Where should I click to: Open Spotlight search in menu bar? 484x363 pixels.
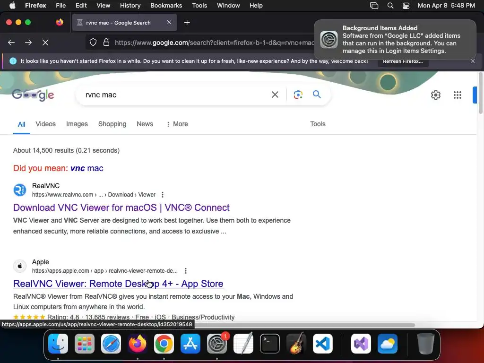coord(390,6)
